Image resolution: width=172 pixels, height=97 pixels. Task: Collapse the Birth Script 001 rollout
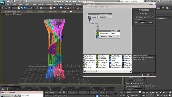click(134, 10)
